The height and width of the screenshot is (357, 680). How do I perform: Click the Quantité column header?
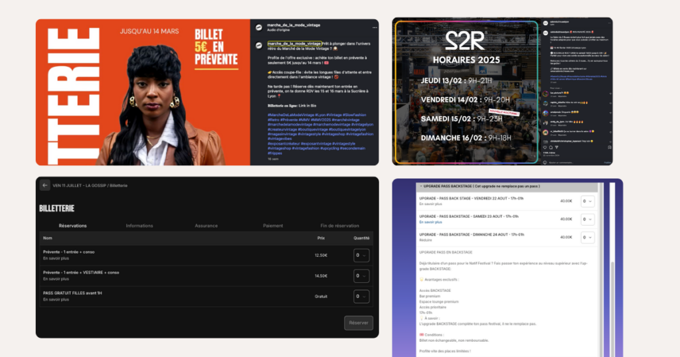361,238
